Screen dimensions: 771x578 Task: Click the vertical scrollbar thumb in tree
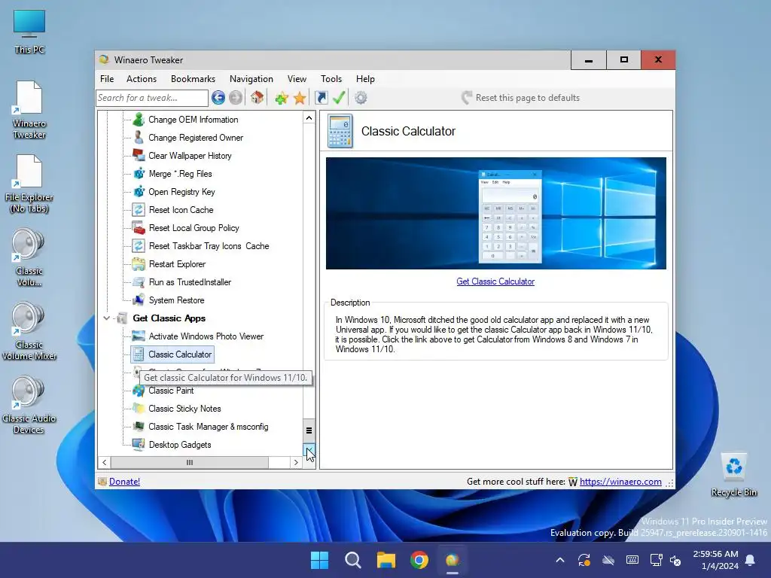coord(309,430)
